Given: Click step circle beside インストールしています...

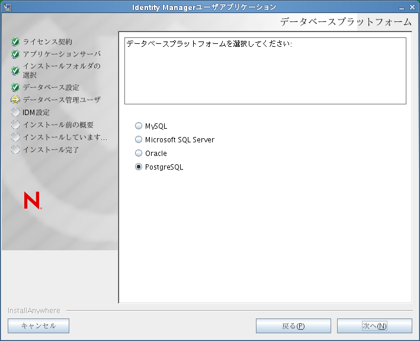Looking at the screenshot, I should pos(15,137).
